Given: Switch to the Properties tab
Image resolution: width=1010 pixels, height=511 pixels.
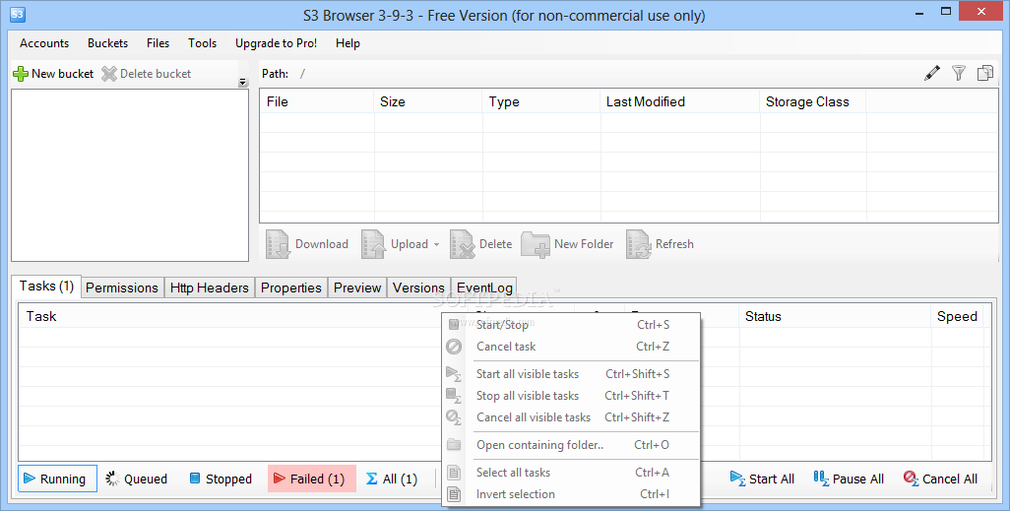Looking at the screenshot, I should click(x=291, y=287).
